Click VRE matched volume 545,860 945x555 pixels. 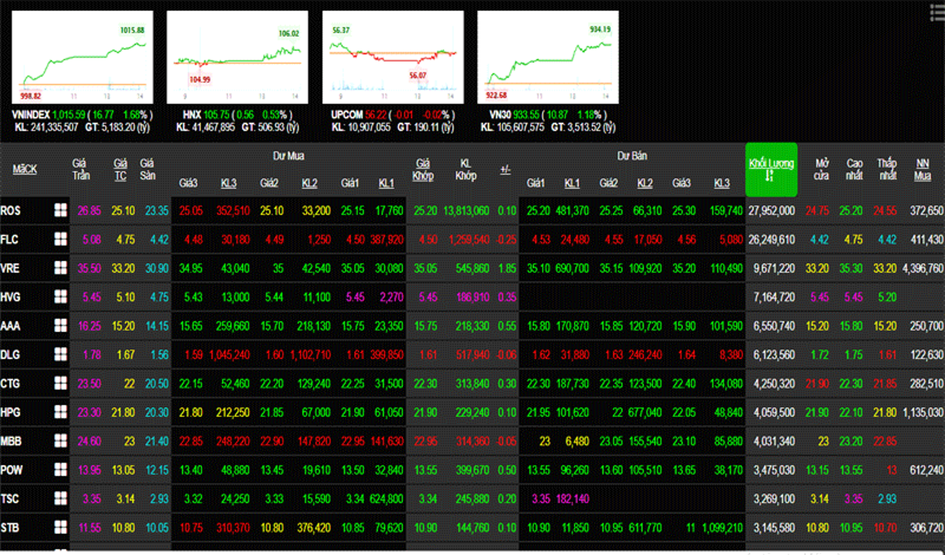point(472,268)
